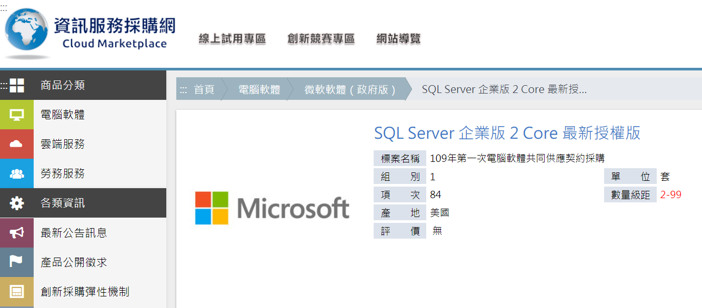The image size is (702, 308).
Task: Click the monitor icon for 電腦軟體
Action: 17,115
